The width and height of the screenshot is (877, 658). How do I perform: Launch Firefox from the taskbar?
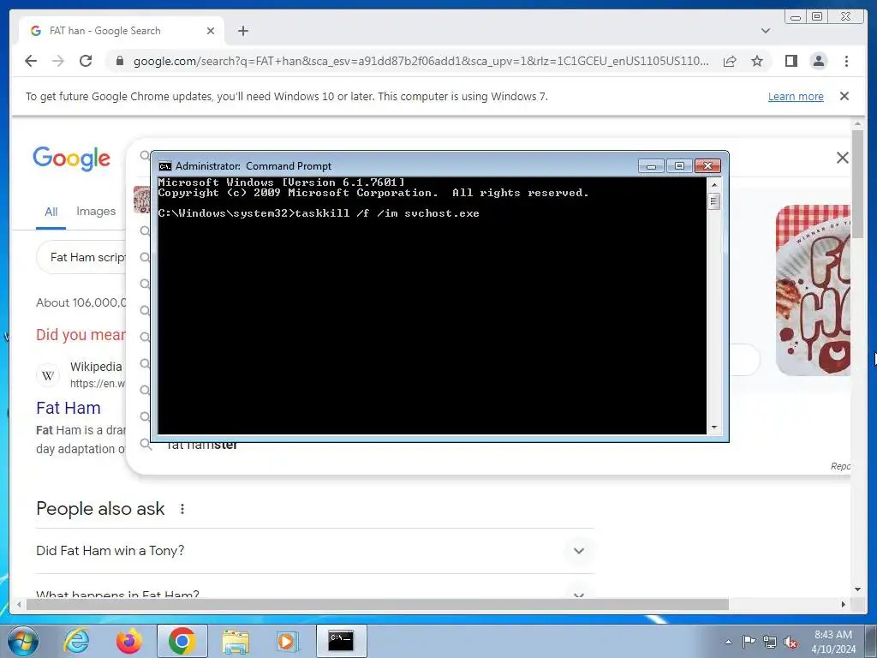tap(128, 641)
